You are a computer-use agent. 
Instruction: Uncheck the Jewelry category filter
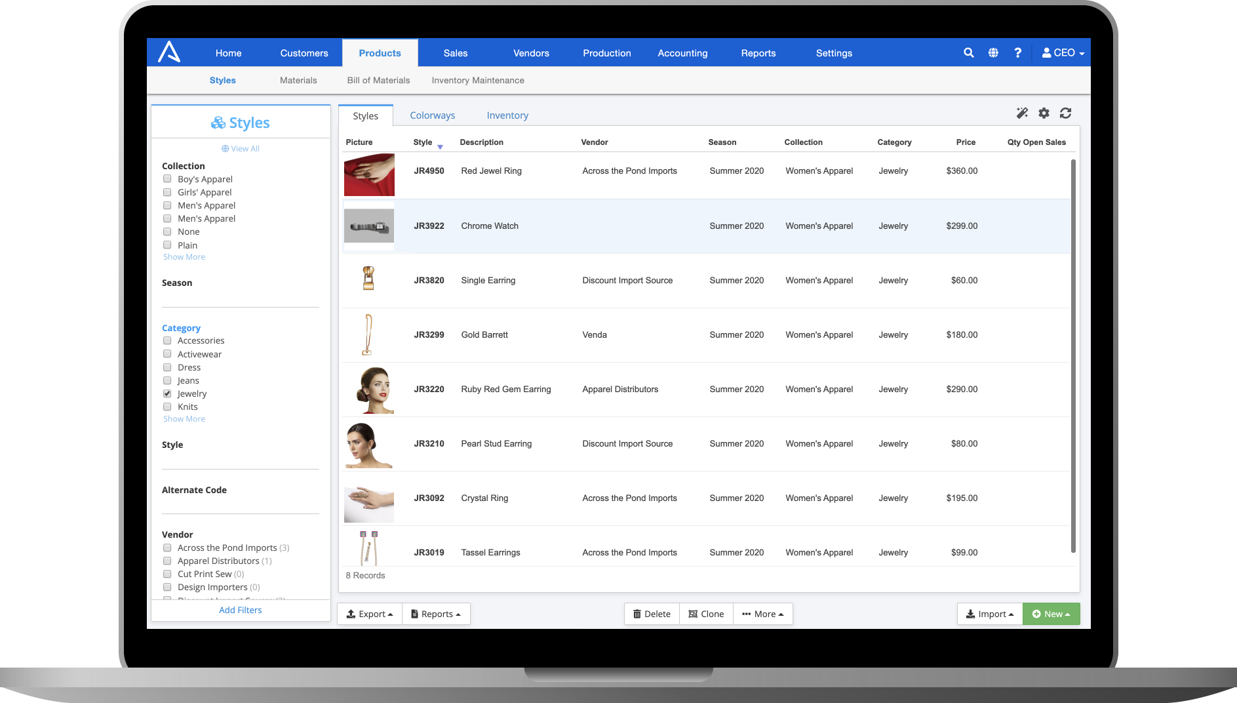pyautogui.click(x=167, y=393)
